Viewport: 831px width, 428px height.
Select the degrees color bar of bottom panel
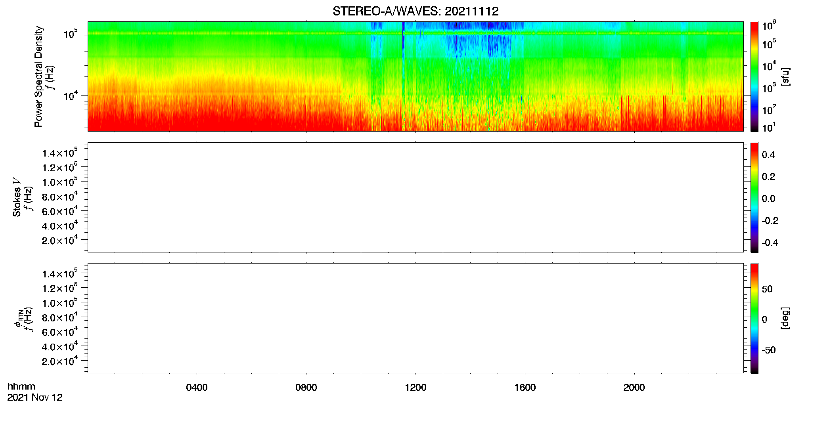[x=754, y=318]
